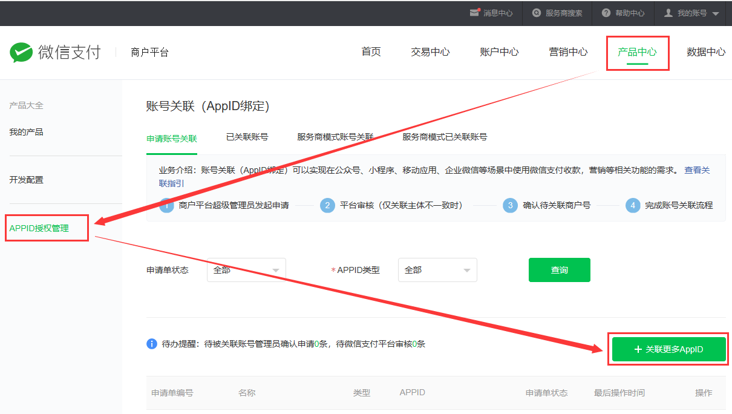The height and width of the screenshot is (414, 732).
Task: Select 开发配置 in the sidebar
Action: [x=27, y=180]
